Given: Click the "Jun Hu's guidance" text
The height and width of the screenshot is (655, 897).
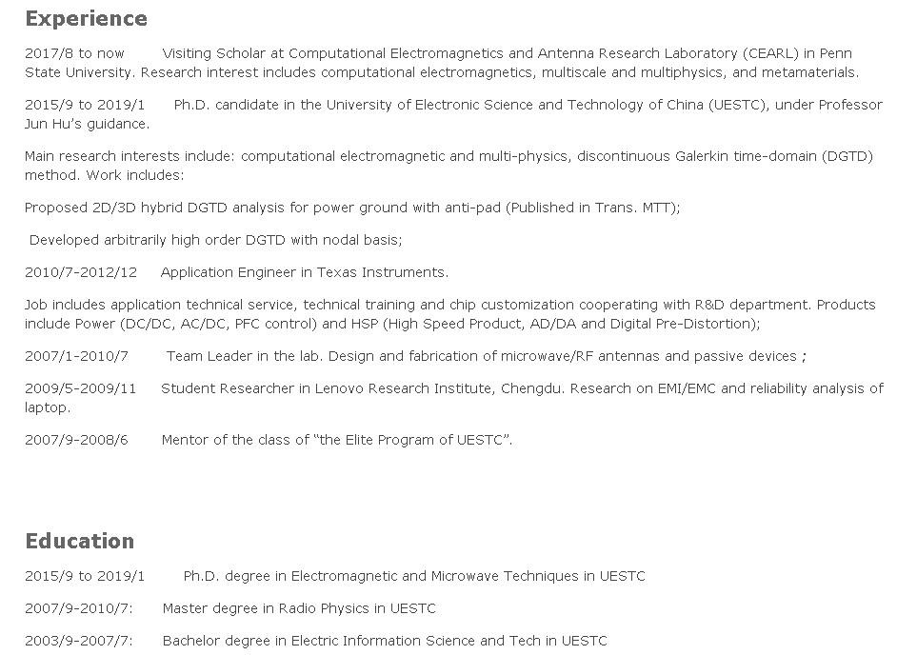Looking at the screenshot, I should [x=87, y=124].
